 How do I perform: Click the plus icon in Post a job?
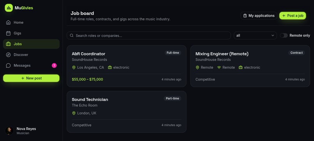[x=284, y=16]
